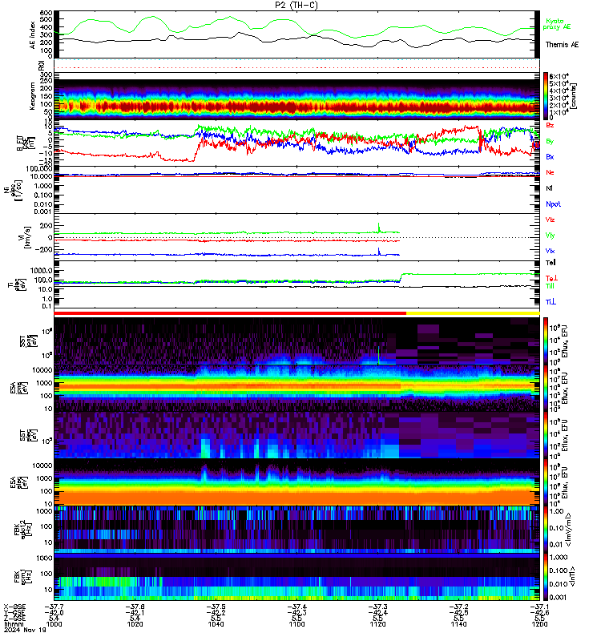601x641 pixels.
Task: Click the 1100 time-axis tick label
Action: coord(296,624)
